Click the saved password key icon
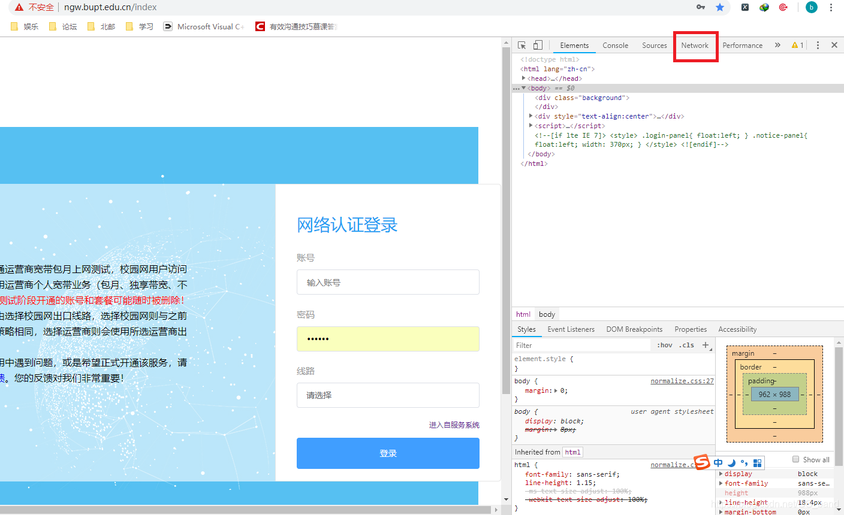Viewport: 844px width, 515px height. 701,7
